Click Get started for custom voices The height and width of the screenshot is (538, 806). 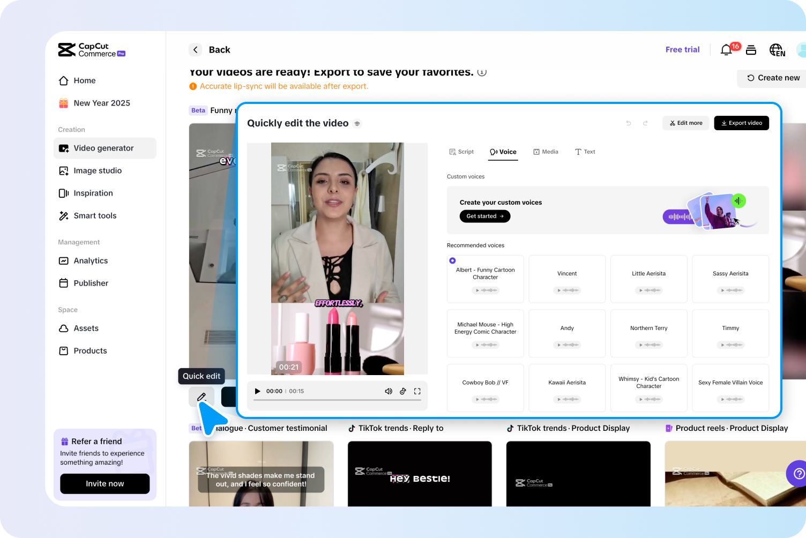click(485, 216)
